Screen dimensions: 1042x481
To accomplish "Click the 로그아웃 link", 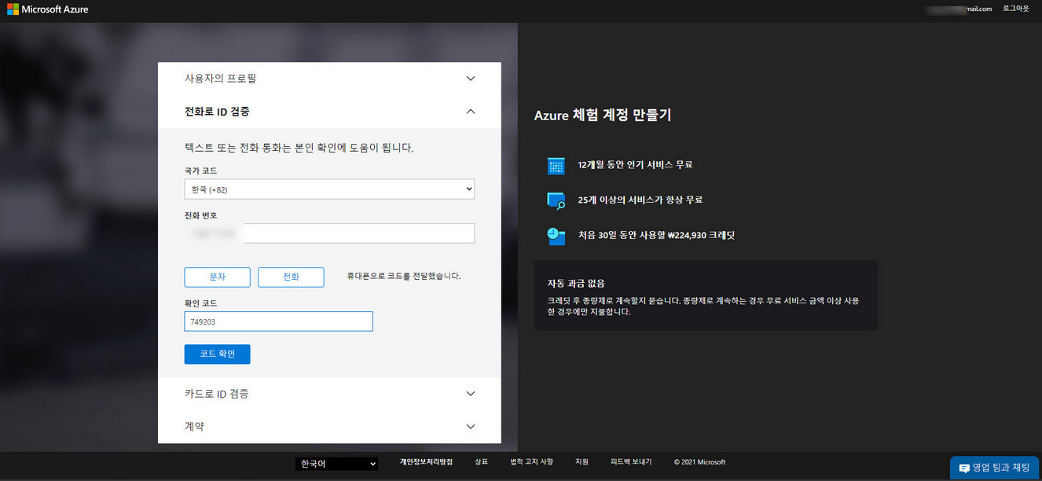I will (x=1016, y=9).
